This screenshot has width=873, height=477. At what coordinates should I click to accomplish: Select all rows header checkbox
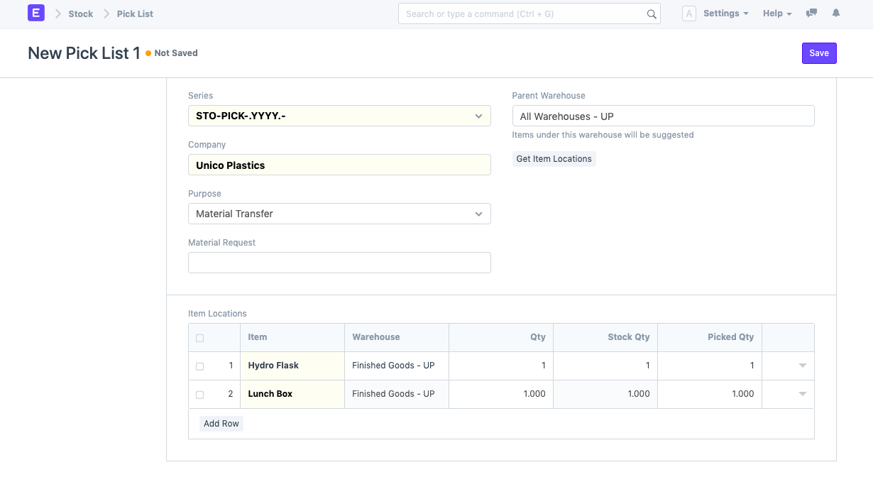[199, 338]
